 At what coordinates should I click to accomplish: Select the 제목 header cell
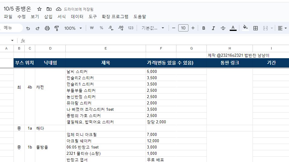click(106, 63)
